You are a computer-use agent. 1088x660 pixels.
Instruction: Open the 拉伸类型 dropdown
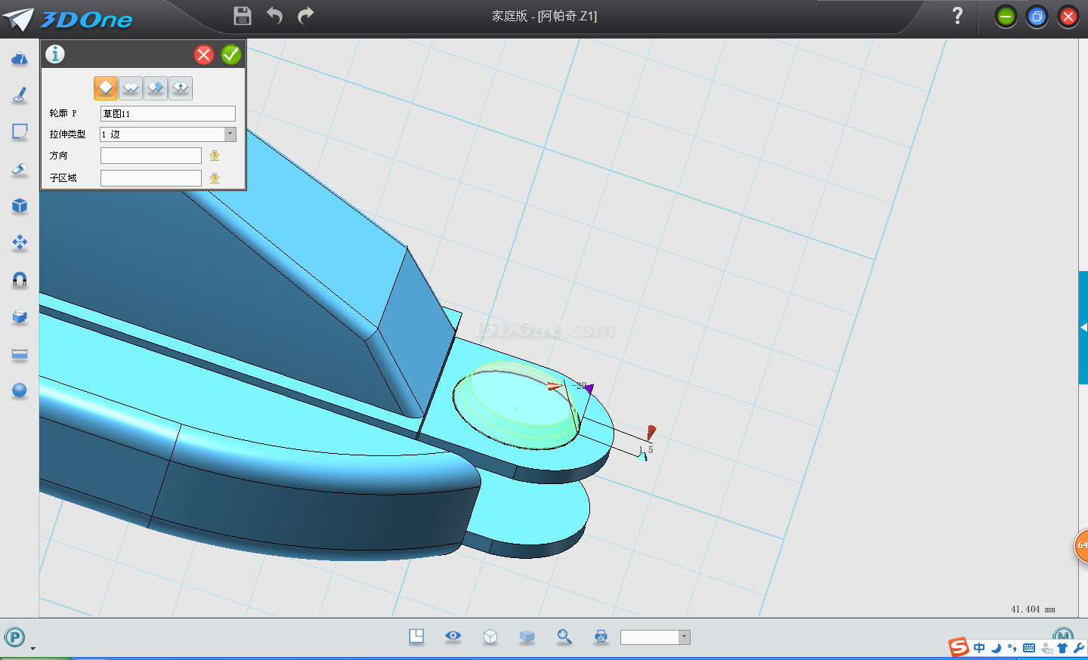point(230,134)
